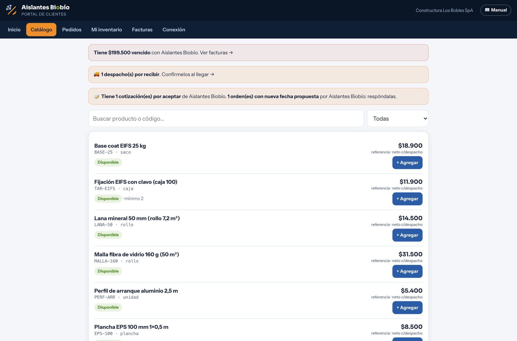This screenshot has width=517, height=341.
Task: Click the truck icon in the dispatch alert
Action: pos(97,75)
